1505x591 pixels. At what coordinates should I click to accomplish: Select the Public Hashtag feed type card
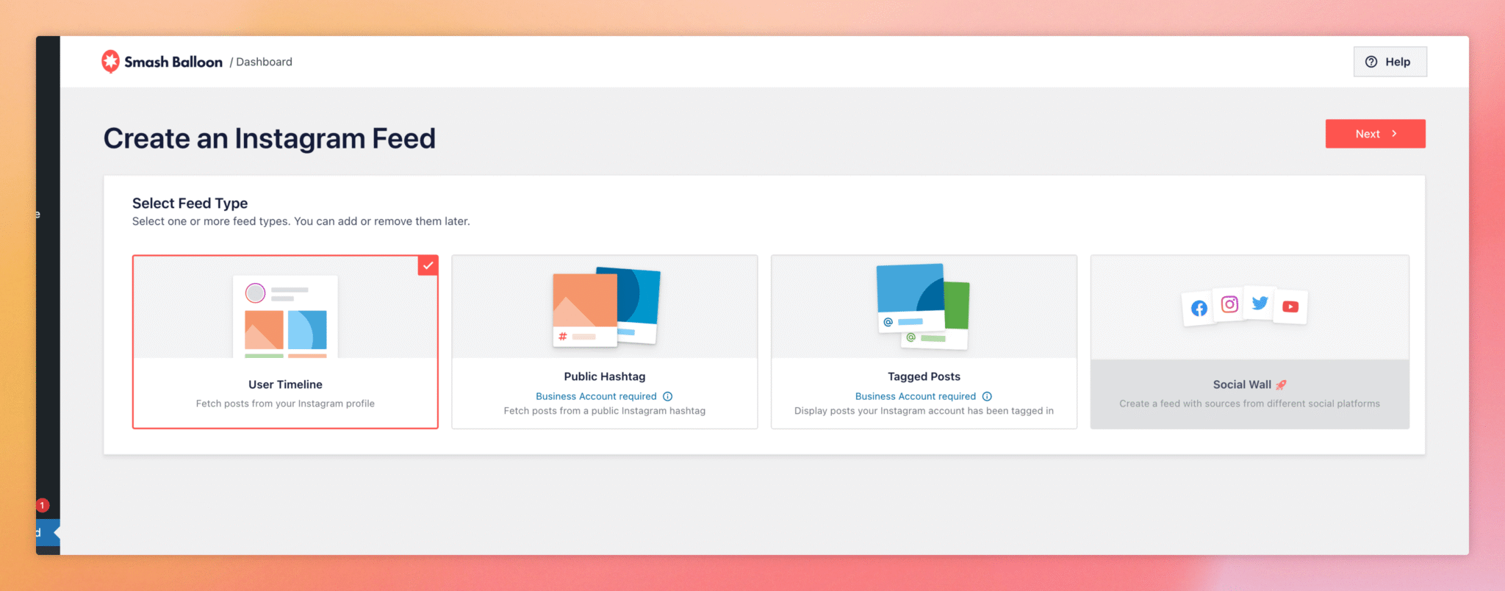pyautogui.click(x=604, y=342)
